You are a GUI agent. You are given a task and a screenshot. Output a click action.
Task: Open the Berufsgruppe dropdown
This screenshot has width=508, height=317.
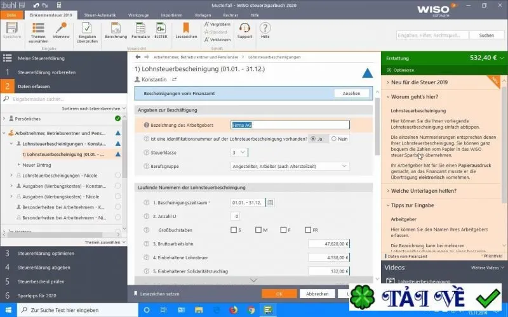[290, 166]
